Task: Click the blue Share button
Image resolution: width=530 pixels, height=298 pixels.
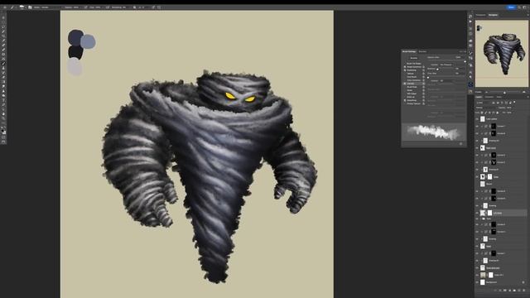Action: pyautogui.click(x=511, y=7)
